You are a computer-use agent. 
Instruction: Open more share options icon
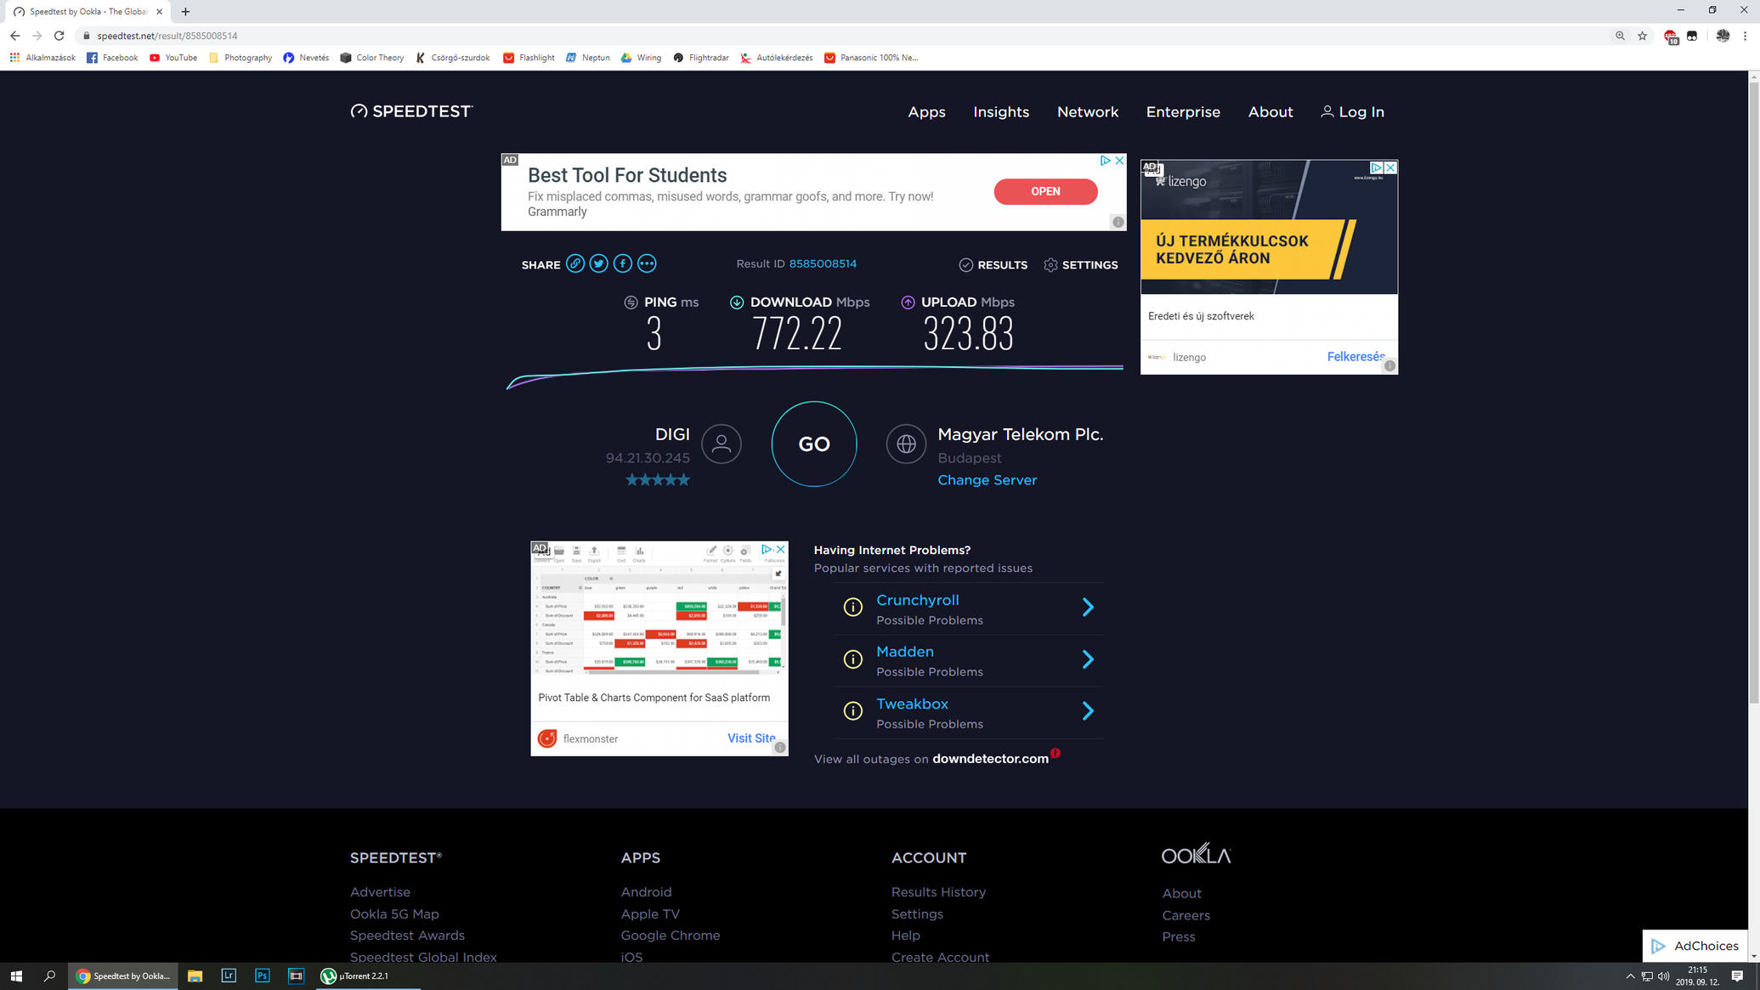tap(647, 263)
